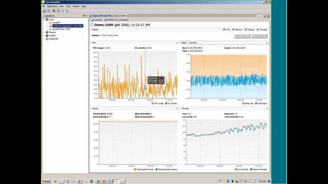Minimize the Applications panel with the arrow icon
The image size is (328, 184).
point(84,16)
